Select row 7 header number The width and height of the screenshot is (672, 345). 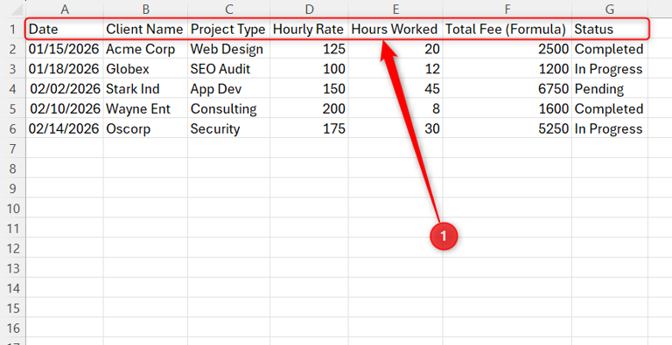pyautogui.click(x=13, y=148)
